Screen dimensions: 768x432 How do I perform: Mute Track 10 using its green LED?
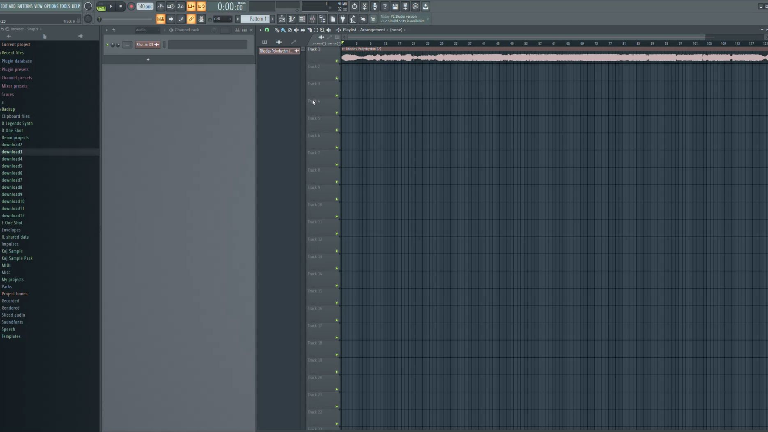[x=337, y=216]
